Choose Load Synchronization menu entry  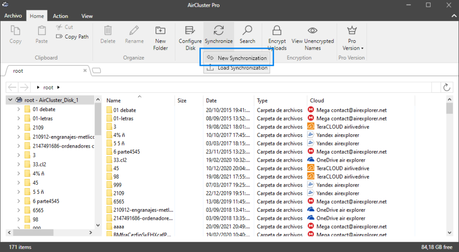pos(237,68)
